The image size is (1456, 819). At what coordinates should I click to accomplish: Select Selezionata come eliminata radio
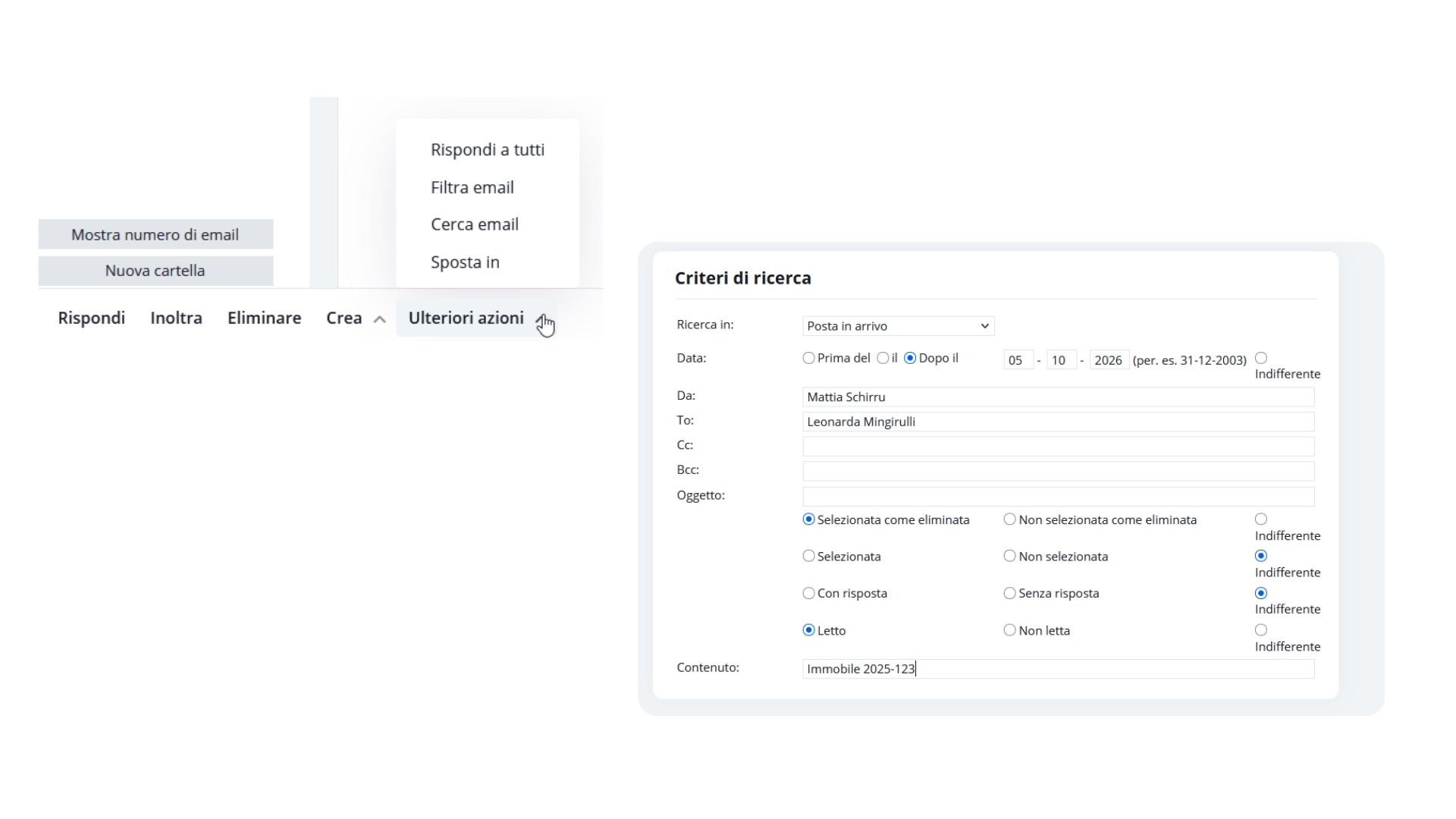808,519
